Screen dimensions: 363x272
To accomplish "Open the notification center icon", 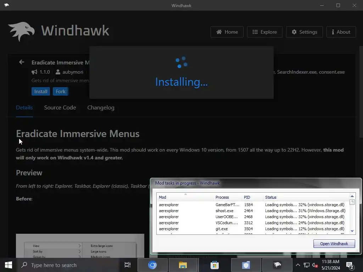I will pyautogui.click(x=350, y=265).
